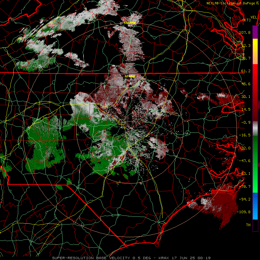Click the Super-Resolution Base Velocity caption

click(131, 258)
